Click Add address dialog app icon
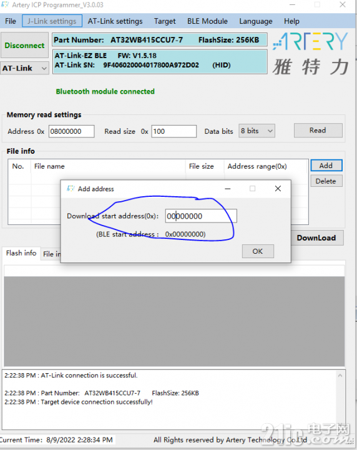Viewport: 357px width, 450px height. (71, 189)
